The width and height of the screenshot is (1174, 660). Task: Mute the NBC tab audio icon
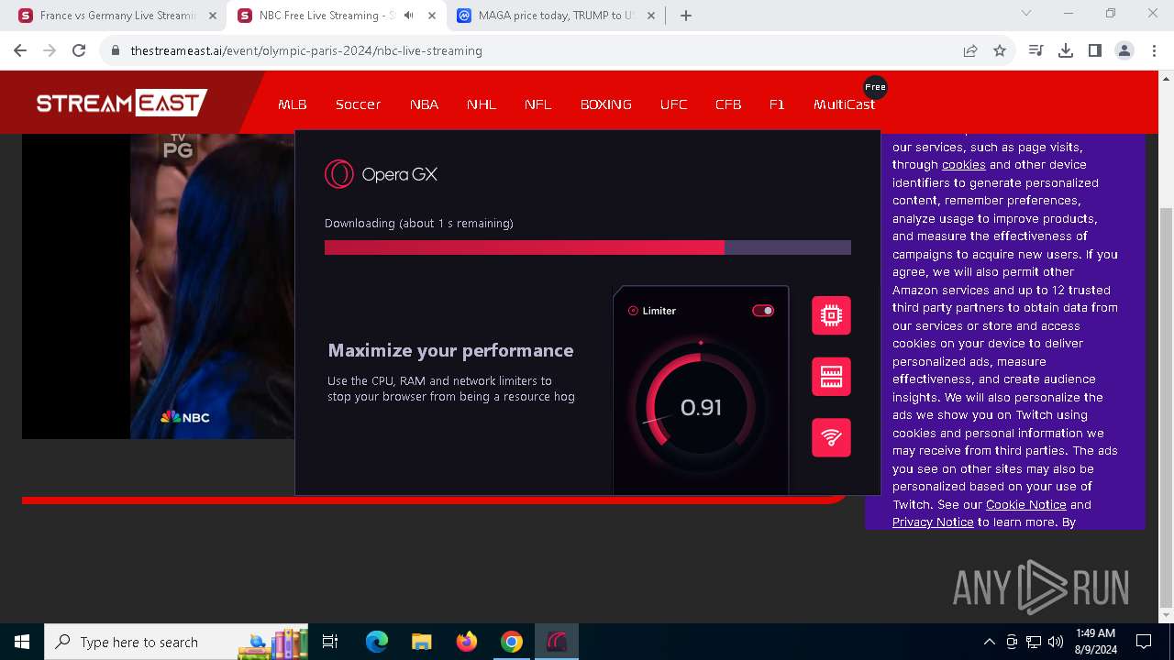pos(409,16)
